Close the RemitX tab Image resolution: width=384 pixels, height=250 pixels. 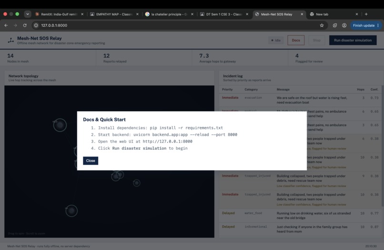[82, 14]
